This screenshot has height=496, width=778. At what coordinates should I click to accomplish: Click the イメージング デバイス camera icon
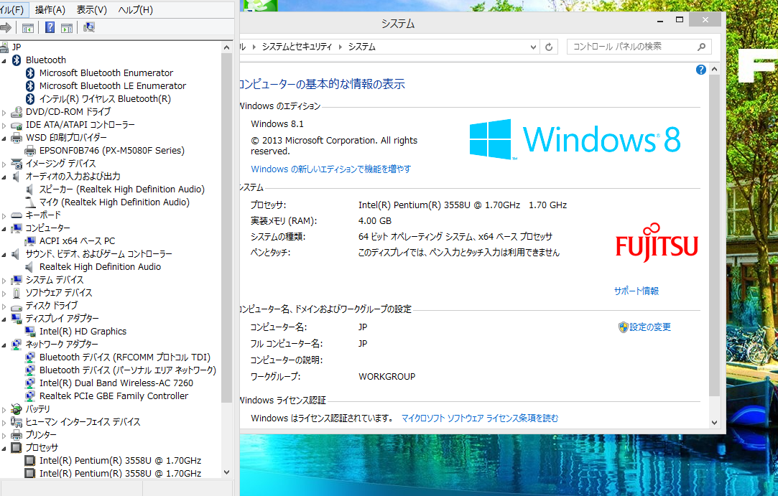pyautogui.click(x=17, y=164)
